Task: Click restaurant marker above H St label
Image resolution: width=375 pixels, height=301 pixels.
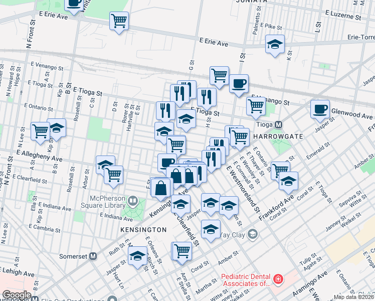Action: pos(207,99)
